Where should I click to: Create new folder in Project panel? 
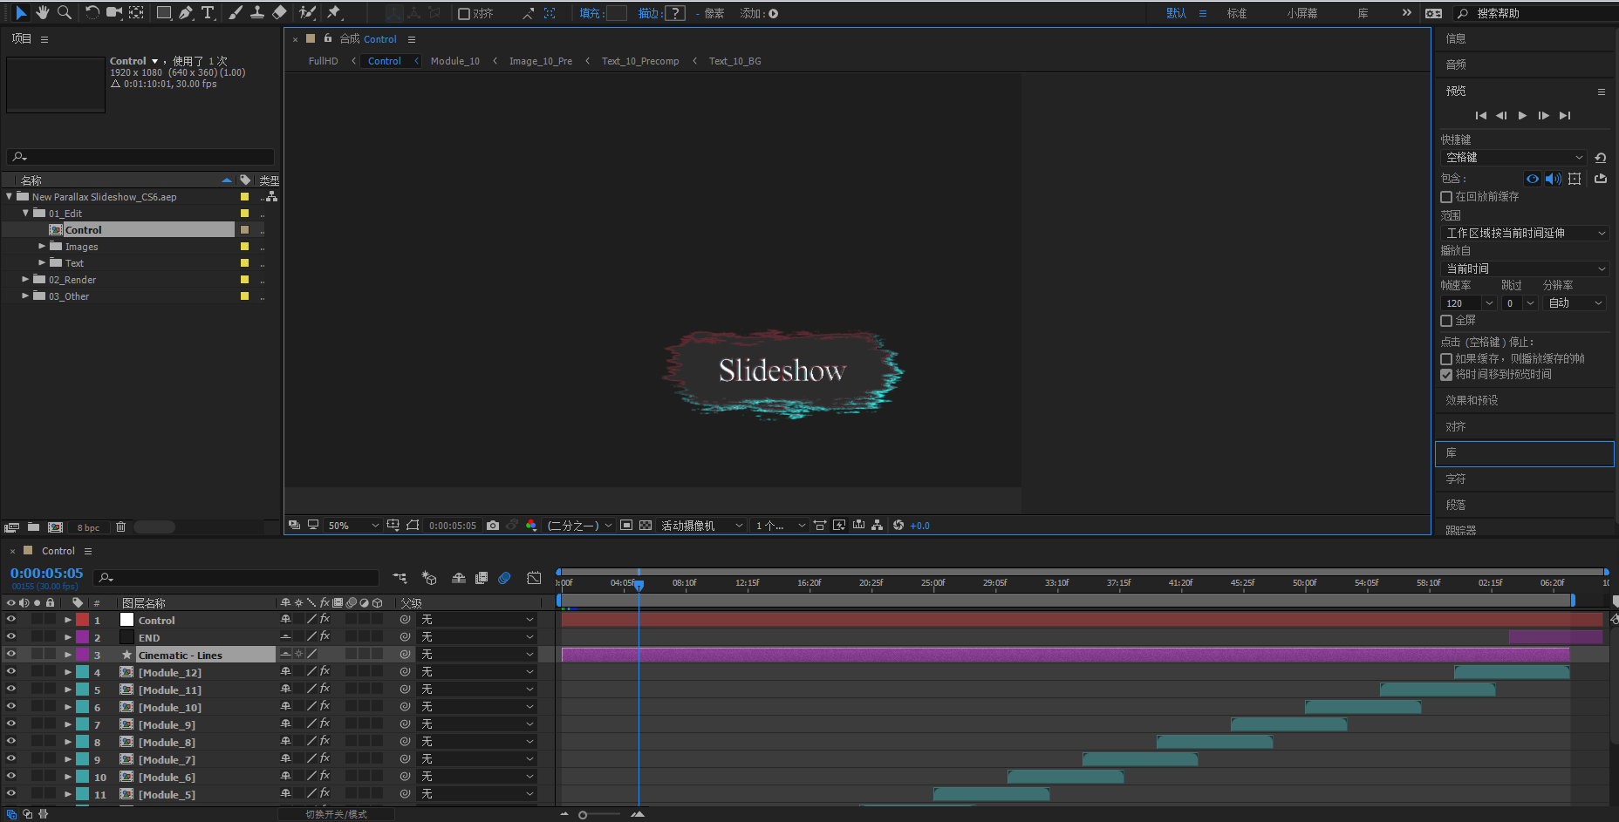point(33,527)
